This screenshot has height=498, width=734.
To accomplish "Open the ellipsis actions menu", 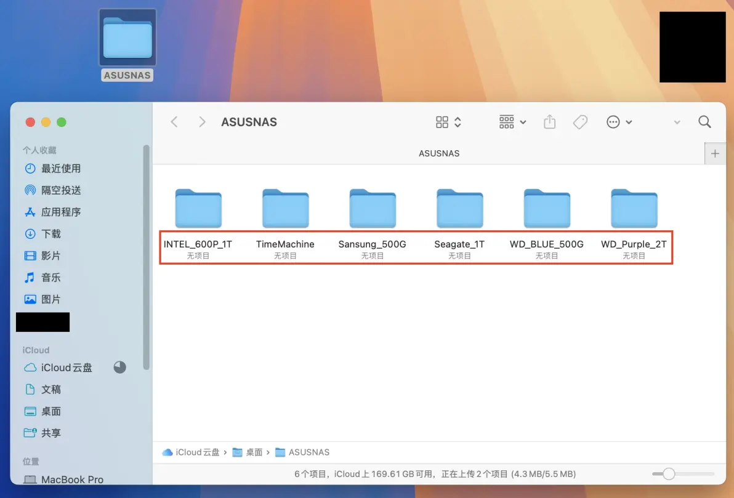I will tap(619, 122).
